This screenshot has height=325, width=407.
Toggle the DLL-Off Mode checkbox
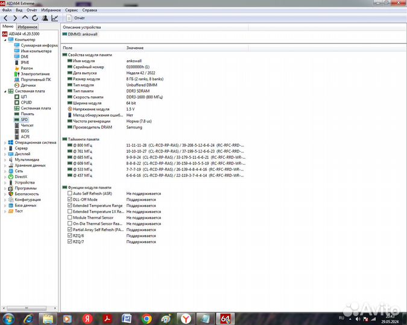70,200
